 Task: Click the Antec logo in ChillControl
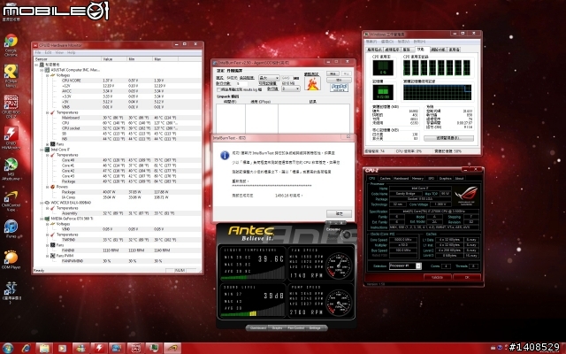click(x=251, y=233)
